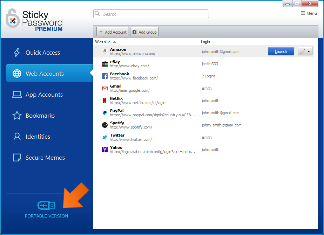
Task: Switch to Bookmarks section
Action: click(40, 116)
